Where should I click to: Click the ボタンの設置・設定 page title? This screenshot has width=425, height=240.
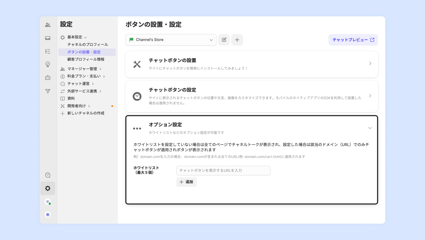153,25
